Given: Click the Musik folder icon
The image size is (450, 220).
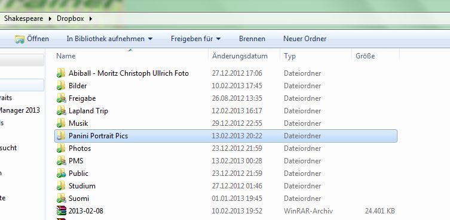Looking at the screenshot, I should coord(61,123).
